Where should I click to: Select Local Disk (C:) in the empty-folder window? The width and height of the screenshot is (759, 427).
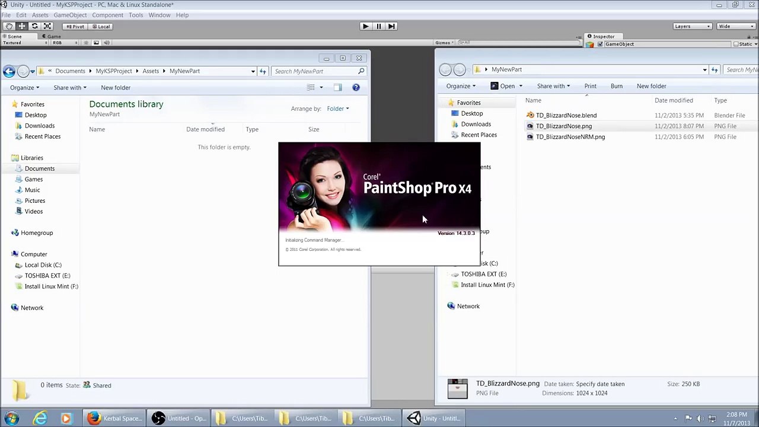point(43,265)
